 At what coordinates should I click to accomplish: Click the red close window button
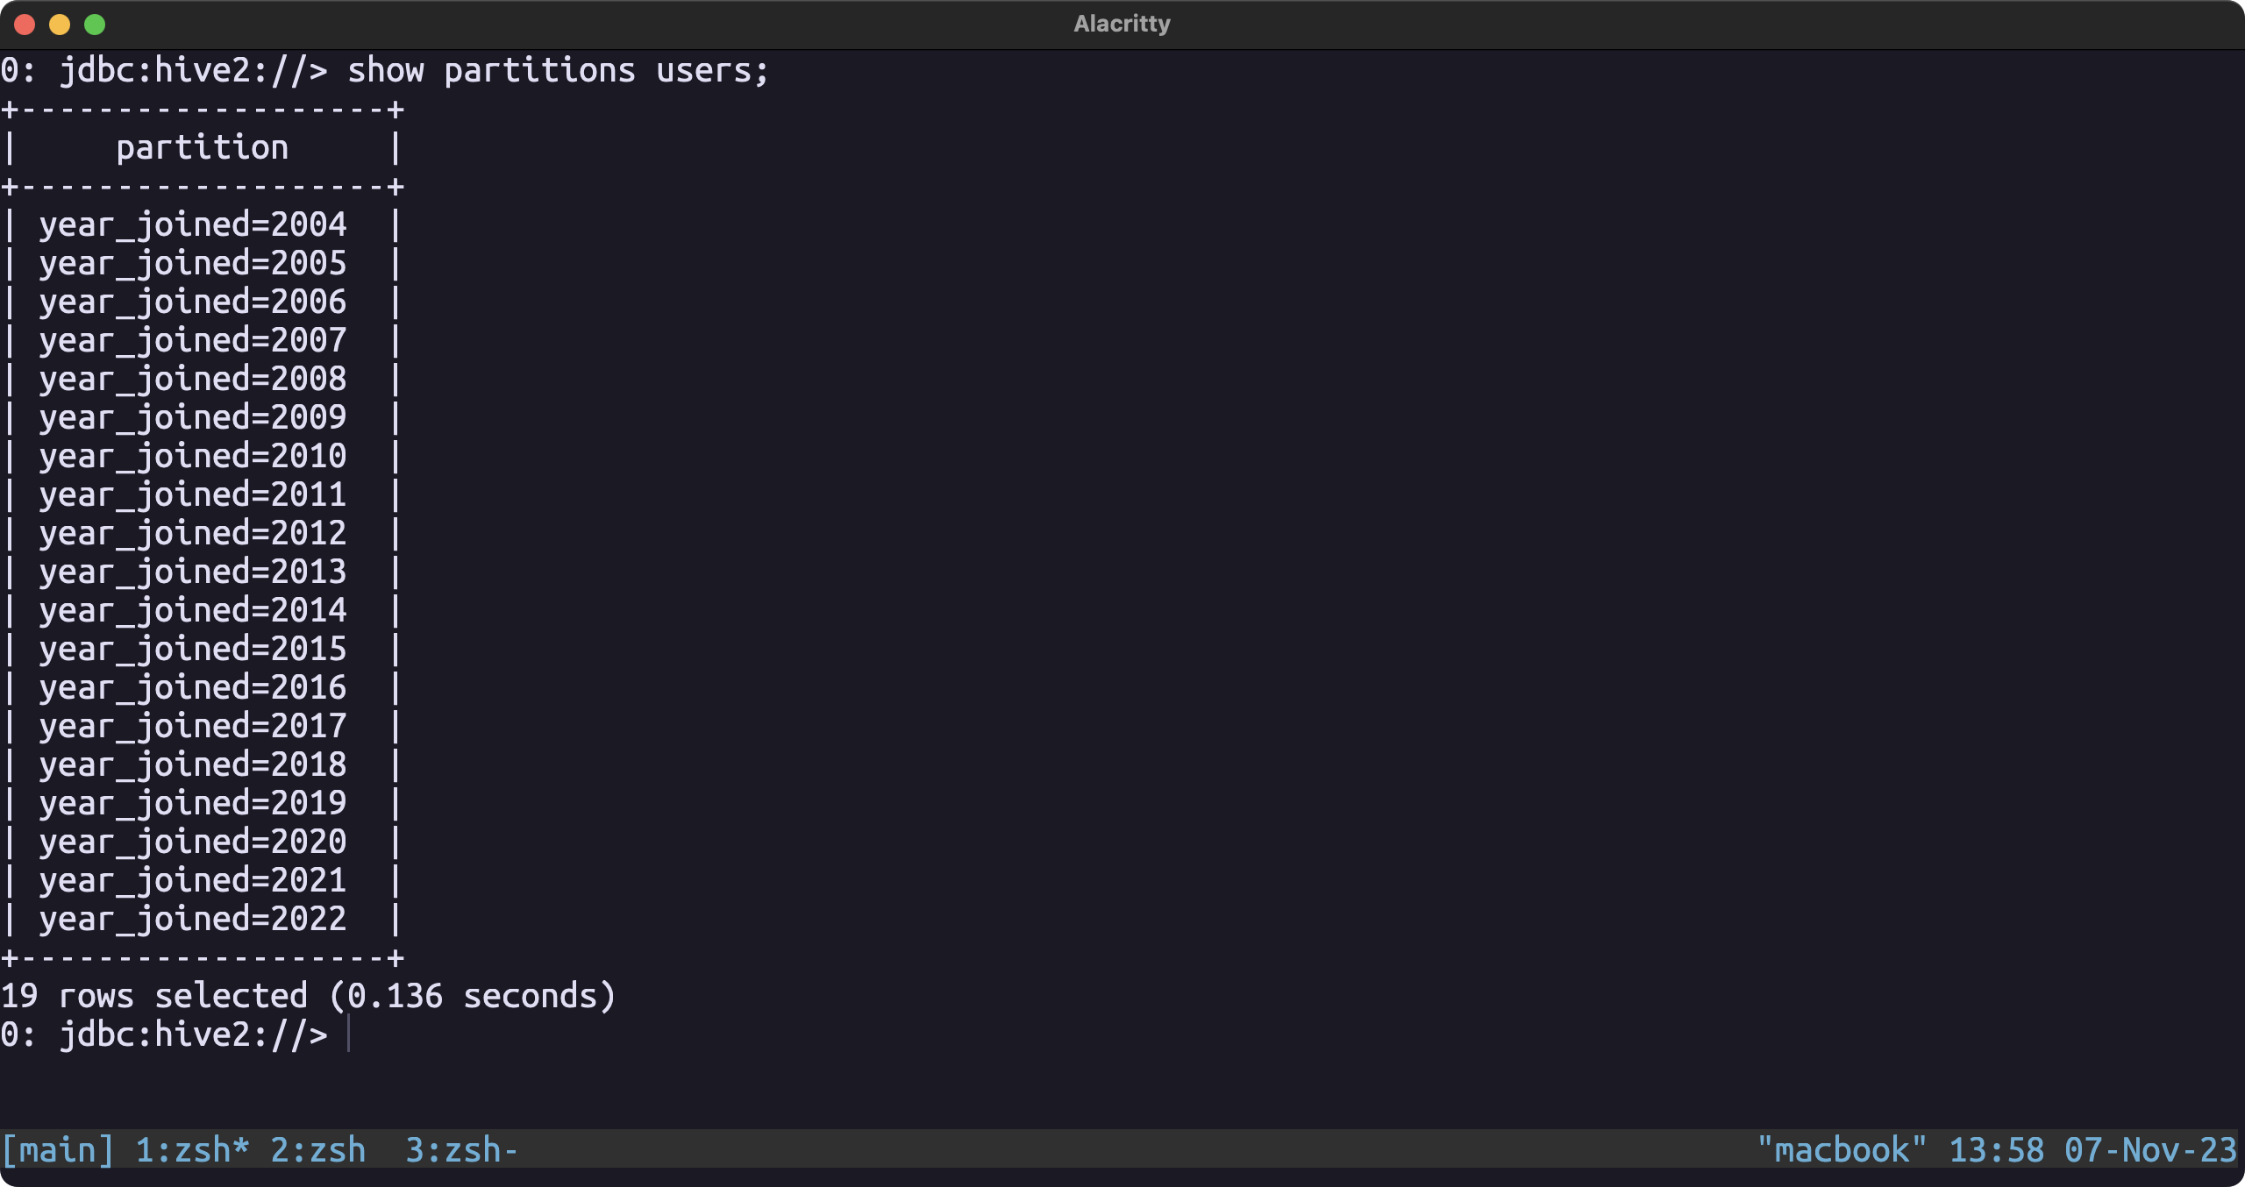(x=25, y=25)
